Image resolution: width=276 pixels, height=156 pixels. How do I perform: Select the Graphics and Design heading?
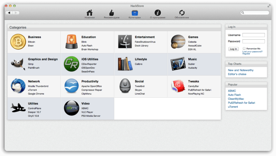pyautogui.click(x=43, y=59)
